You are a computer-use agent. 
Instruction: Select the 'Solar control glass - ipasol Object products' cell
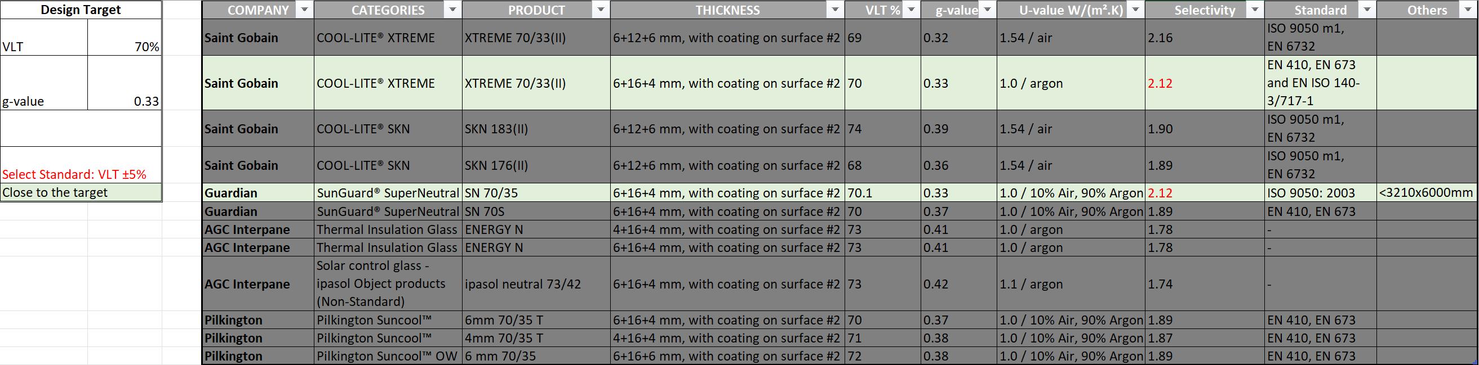pyautogui.click(x=388, y=283)
